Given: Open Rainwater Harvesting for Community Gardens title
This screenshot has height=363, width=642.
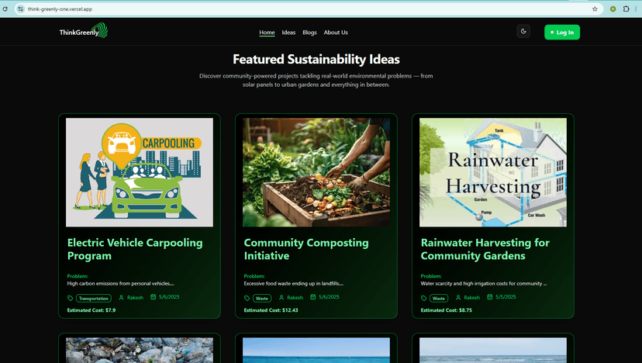Looking at the screenshot, I should click(485, 249).
